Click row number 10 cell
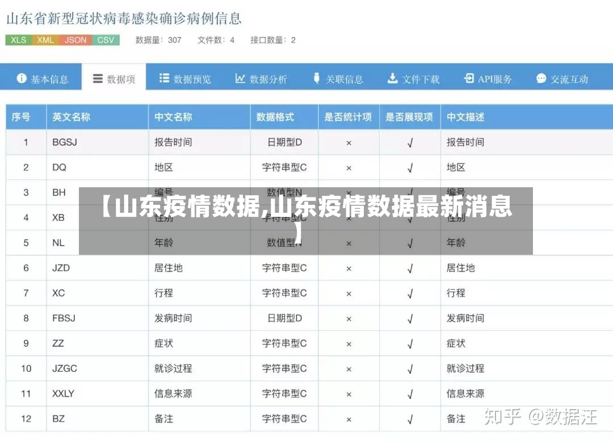Viewport: 613px width, 442px height. click(x=26, y=368)
